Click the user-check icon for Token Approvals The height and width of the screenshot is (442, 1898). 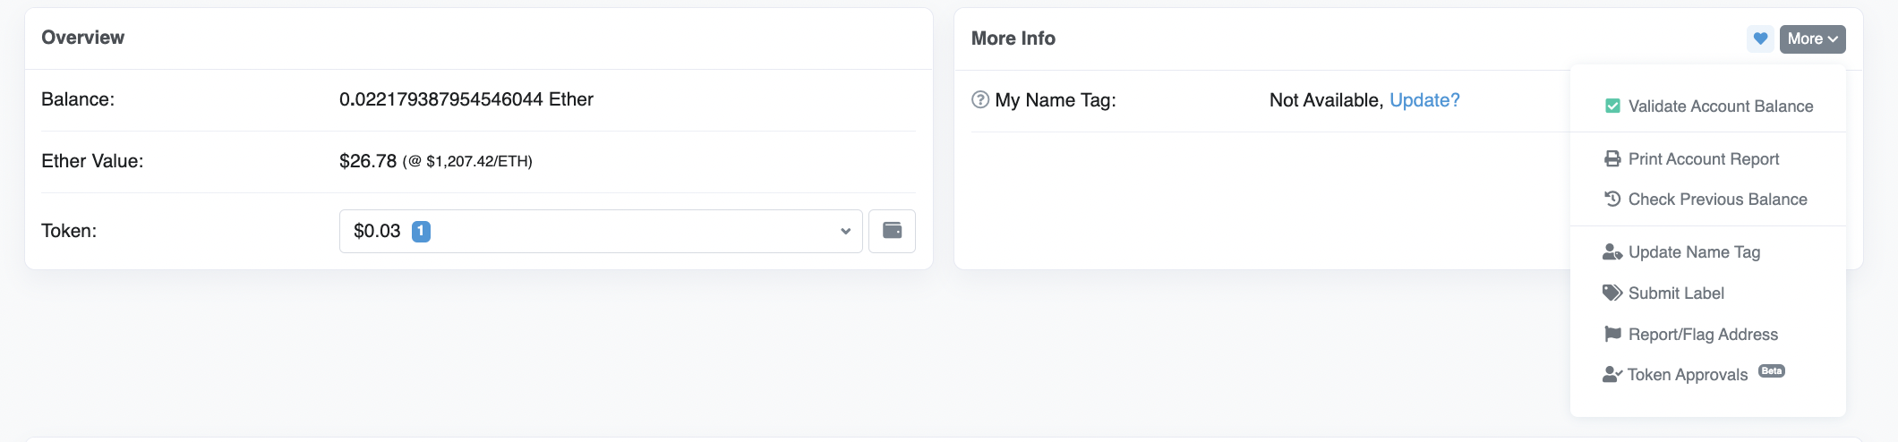click(x=1612, y=374)
